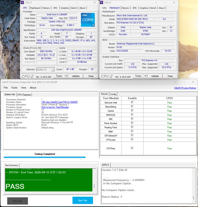Viewport: 198px width, 207px height.
Task: Click the Core Speed 5087.56 MHz value
Action: 46,51
